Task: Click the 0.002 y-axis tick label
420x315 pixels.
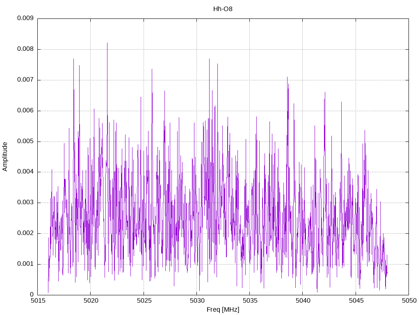Action: pyautogui.click(x=25, y=233)
